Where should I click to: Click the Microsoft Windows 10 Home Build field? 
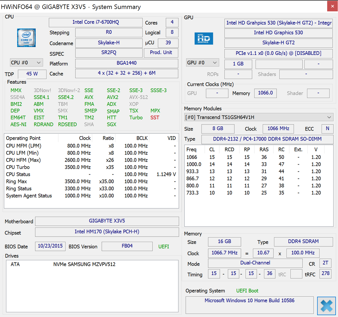[249, 305]
